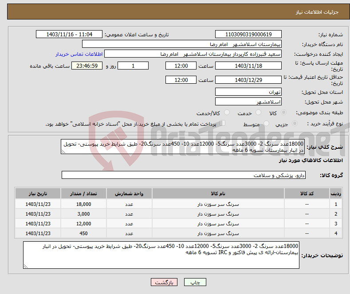Click the کد کالا column header
Viewport: 350px width, 294px height.
pyautogui.click(x=307, y=193)
